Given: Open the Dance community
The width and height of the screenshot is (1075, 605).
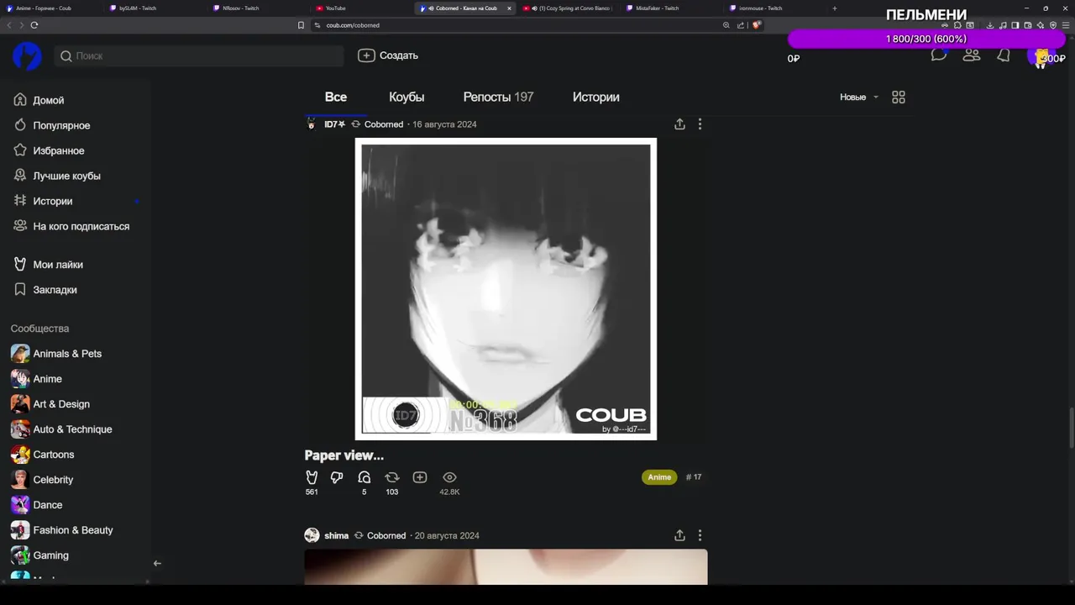Looking at the screenshot, I should click(37, 505).
